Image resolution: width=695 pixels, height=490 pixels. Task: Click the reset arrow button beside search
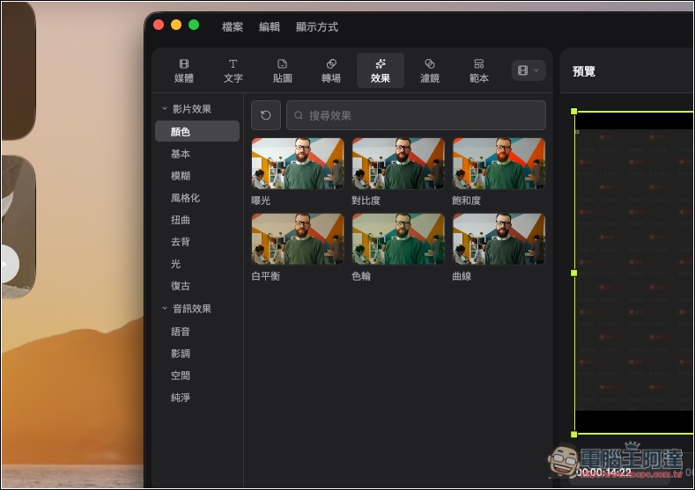coord(266,115)
